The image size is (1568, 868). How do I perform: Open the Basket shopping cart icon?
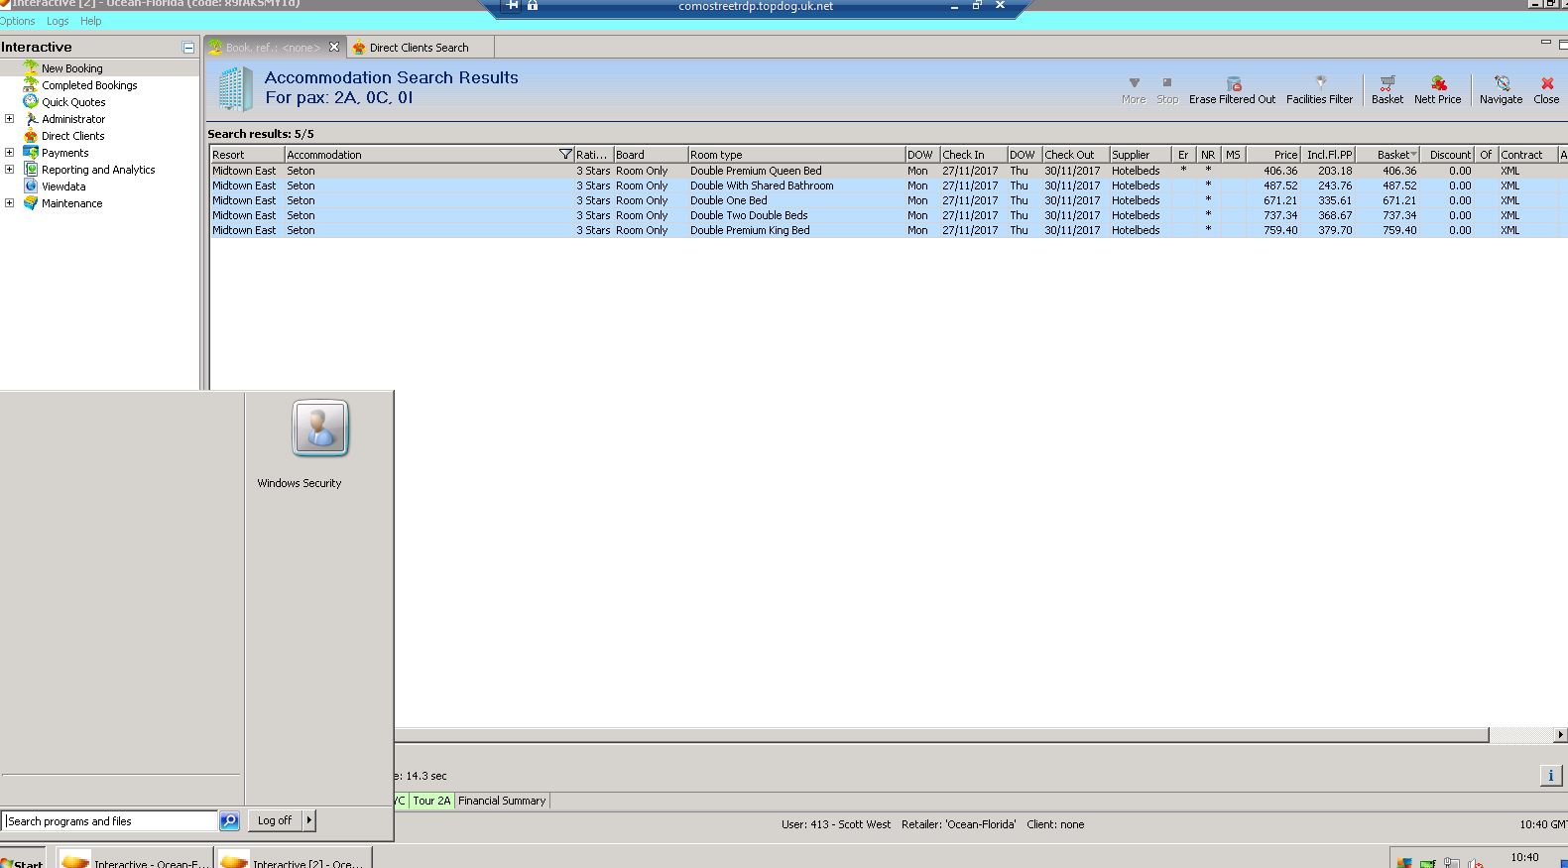(x=1387, y=83)
